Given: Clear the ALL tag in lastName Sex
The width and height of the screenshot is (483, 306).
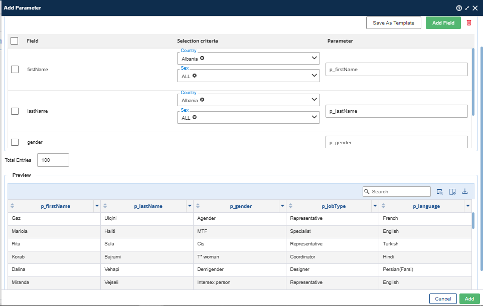Looking at the screenshot, I should coord(194,117).
